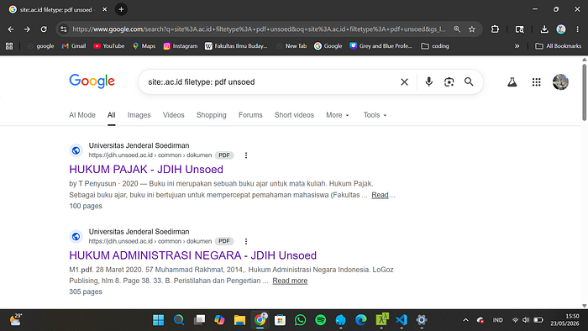Image resolution: width=588 pixels, height=331 pixels.
Task: Show hidden system tray icons chevron
Action: click(465, 320)
